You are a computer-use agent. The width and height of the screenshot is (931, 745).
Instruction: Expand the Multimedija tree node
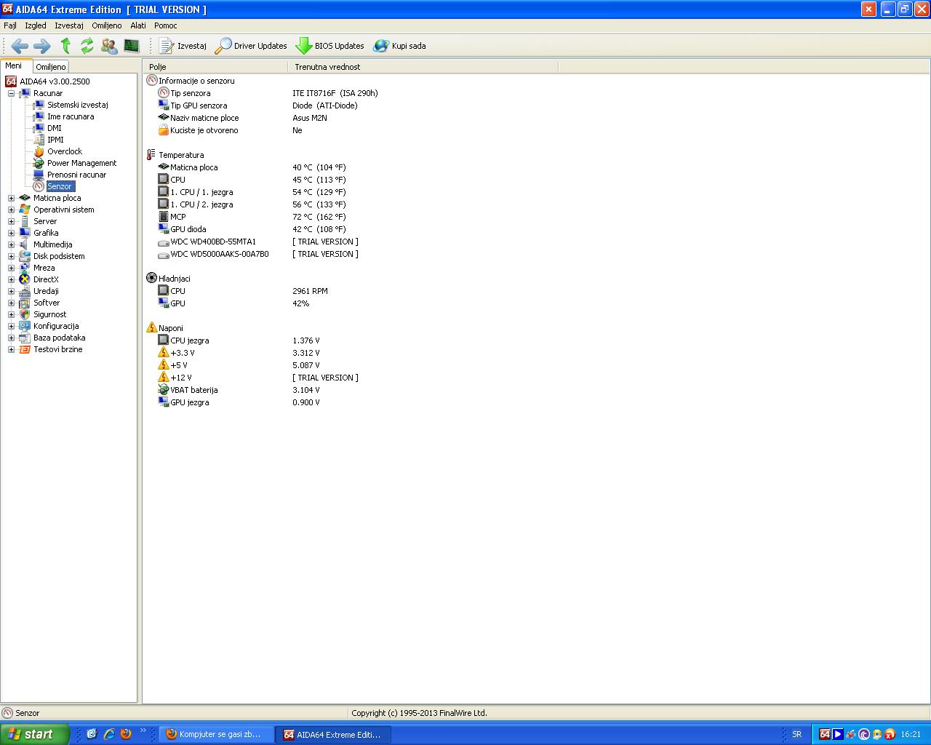pyautogui.click(x=11, y=244)
